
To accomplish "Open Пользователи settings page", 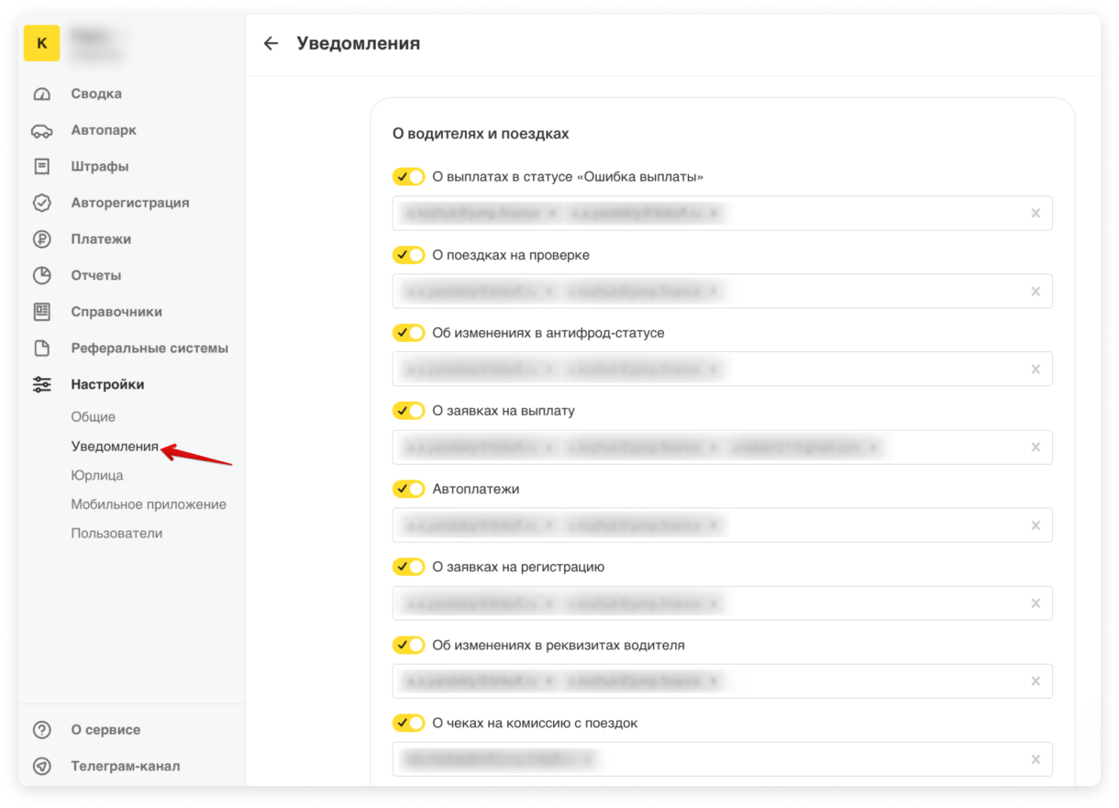I will coord(116,533).
